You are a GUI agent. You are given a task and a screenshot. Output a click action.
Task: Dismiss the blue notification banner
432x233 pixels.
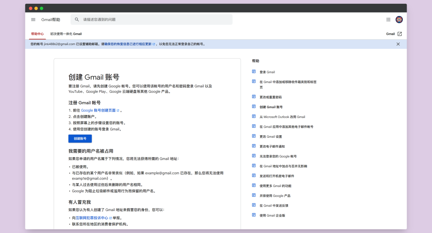tap(398, 44)
